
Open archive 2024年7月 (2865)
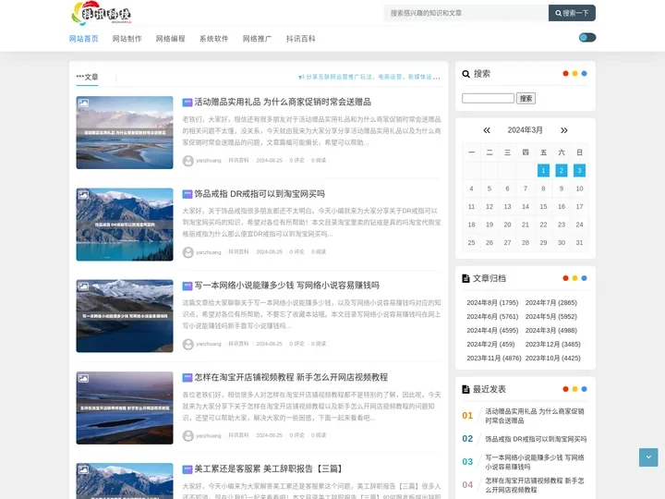point(550,302)
